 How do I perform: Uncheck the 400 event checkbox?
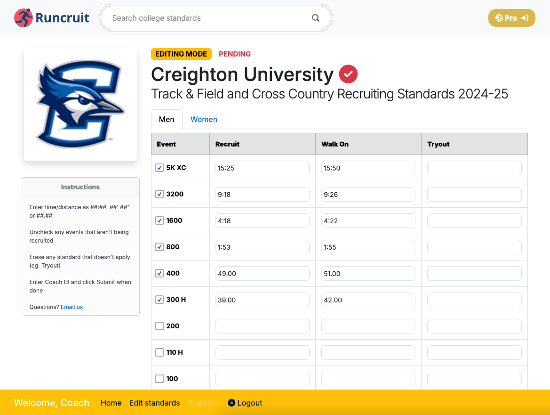point(159,273)
